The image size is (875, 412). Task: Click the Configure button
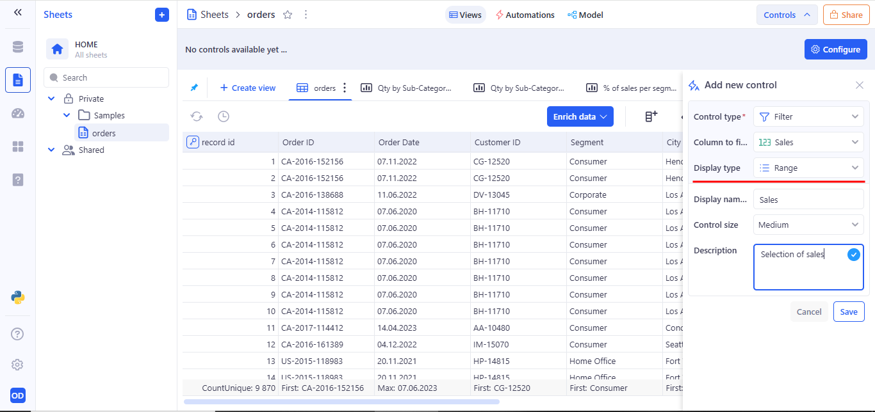pyautogui.click(x=836, y=49)
